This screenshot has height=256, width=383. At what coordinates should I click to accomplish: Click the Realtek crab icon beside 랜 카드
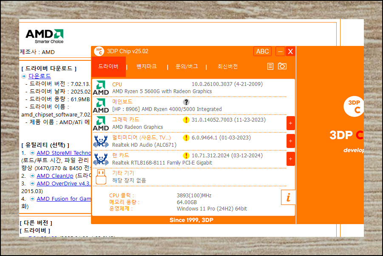point(101,159)
